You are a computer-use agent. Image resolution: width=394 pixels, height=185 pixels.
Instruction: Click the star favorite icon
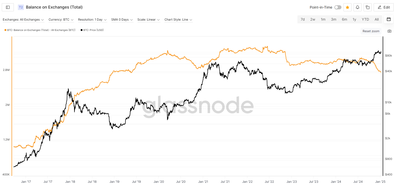[347, 7]
